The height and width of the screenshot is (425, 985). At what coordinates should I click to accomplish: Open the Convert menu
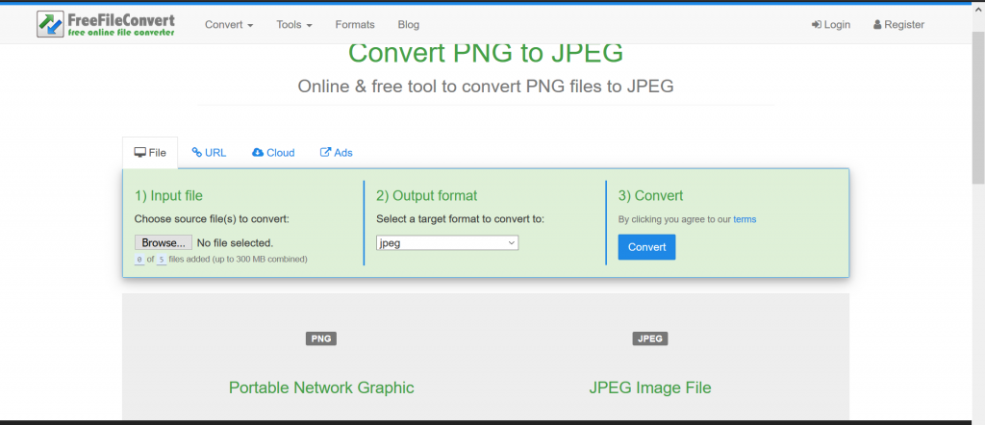tap(229, 24)
